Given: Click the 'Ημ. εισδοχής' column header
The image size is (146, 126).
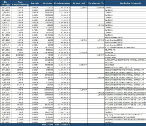Looking at the screenshot, I should (6, 3).
